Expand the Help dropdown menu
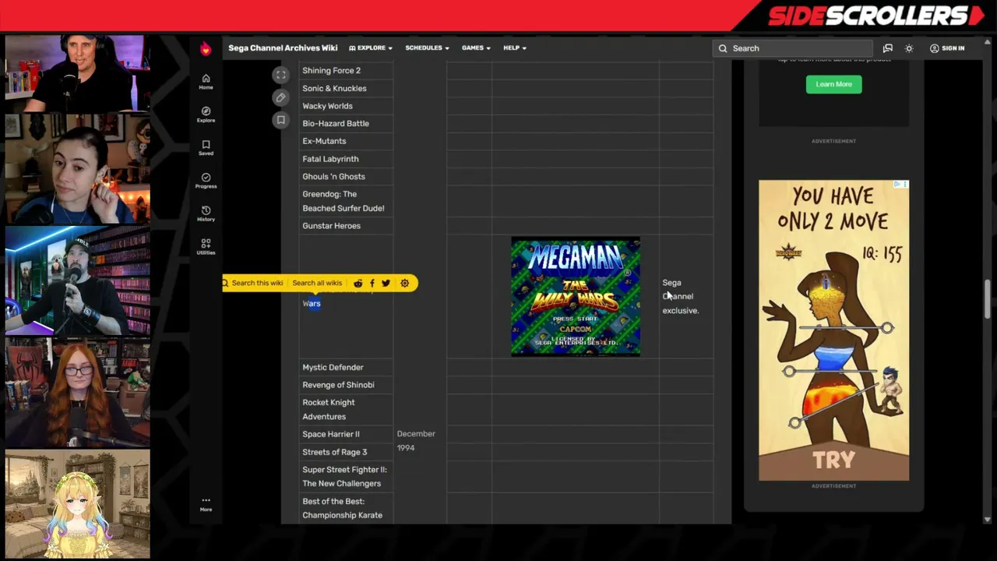997x561 pixels. [x=515, y=48]
